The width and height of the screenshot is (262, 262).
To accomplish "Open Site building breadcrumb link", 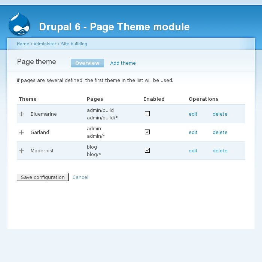I will tap(74, 44).
